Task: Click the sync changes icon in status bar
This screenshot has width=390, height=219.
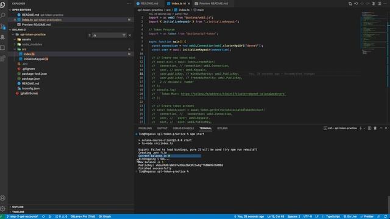Action: coord(43,217)
